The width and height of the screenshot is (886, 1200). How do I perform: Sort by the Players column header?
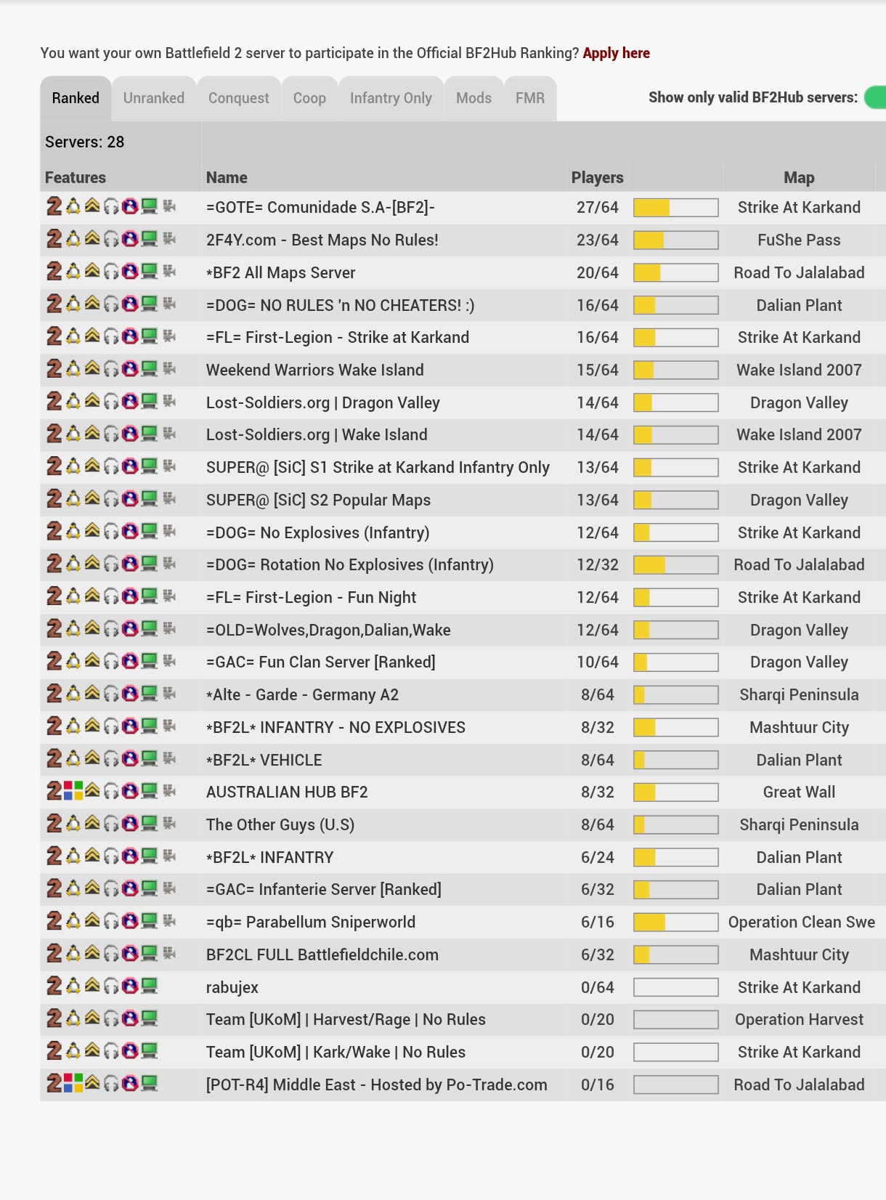[597, 177]
